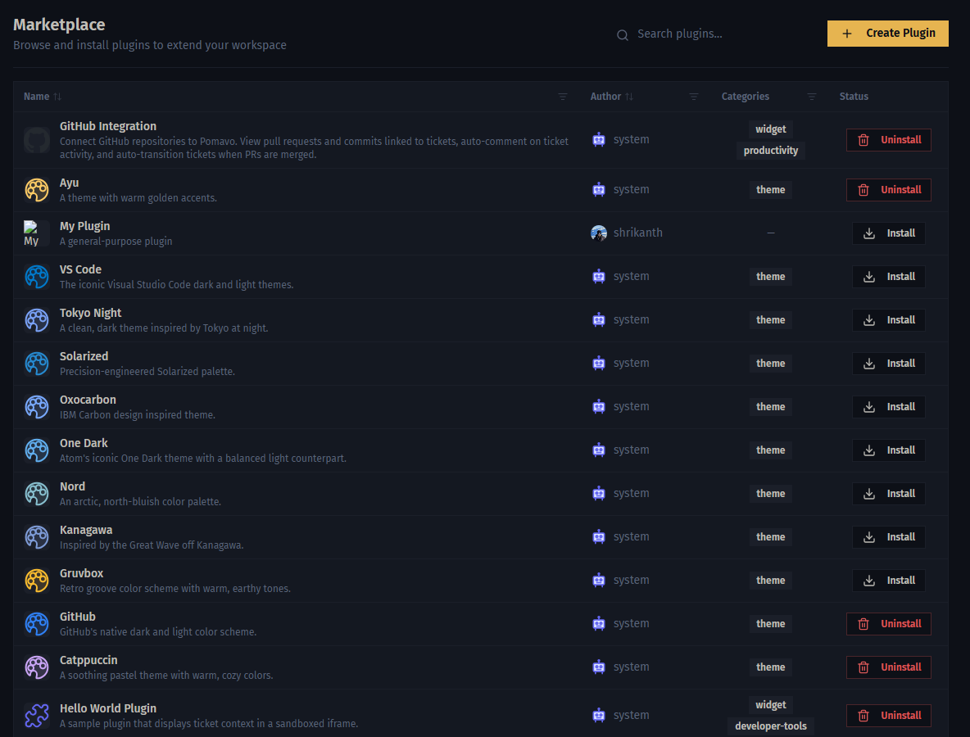Screen dimensions: 970x737
Task: Sort by Name using the sort arrows
Action: coord(57,97)
